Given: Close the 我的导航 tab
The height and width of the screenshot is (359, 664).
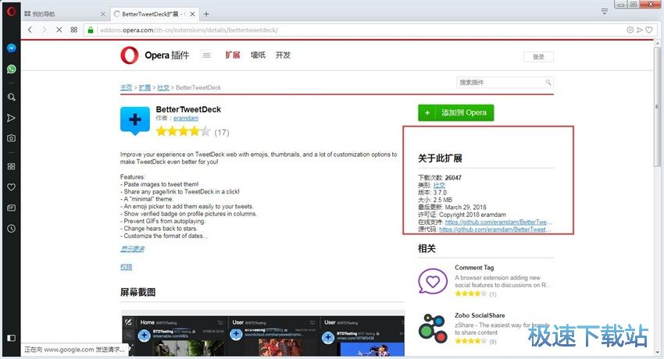Looking at the screenshot, I should (103, 14).
